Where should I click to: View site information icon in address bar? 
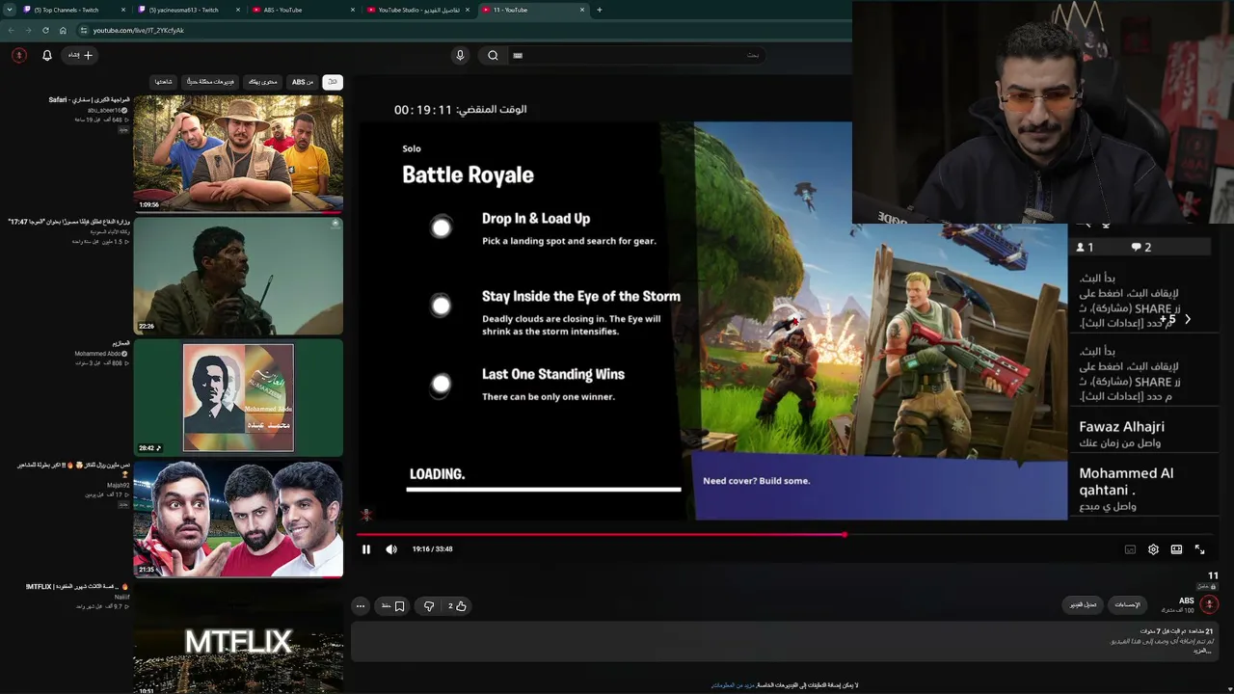84,30
